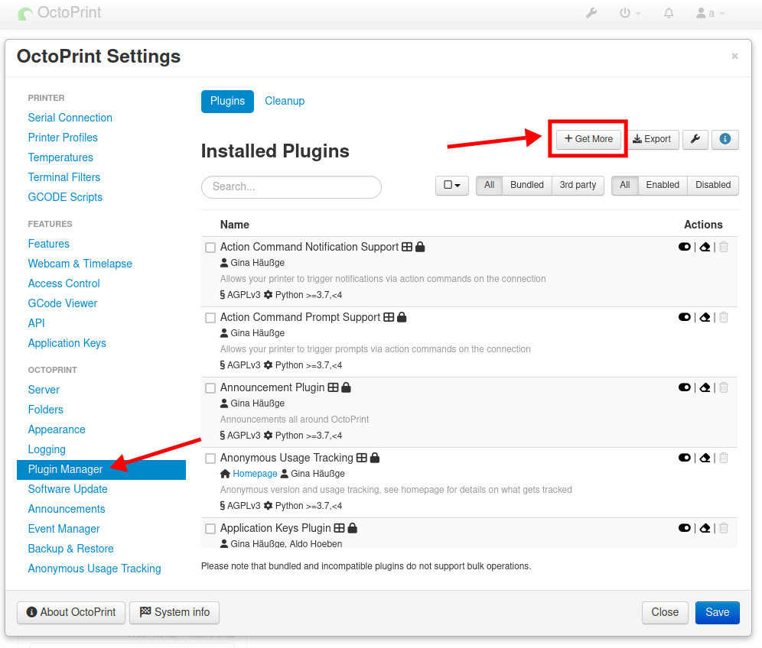Cleanup data of Action Command Notification Support
The width and height of the screenshot is (762, 648).
coord(705,247)
